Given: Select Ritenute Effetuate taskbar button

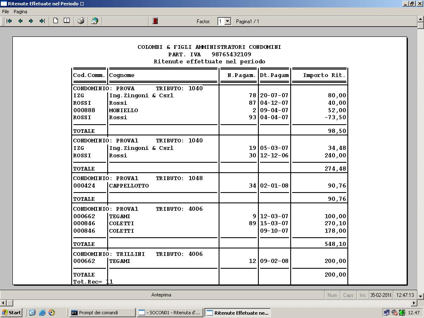Looking at the screenshot, I should pos(237,313).
